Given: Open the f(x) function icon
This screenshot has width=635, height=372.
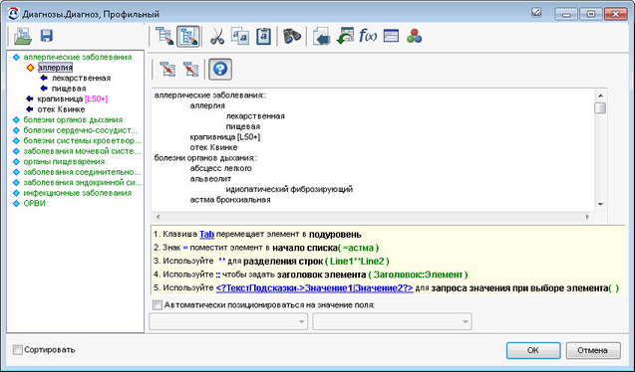Looking at the screenshot, I should click(368, 37).
